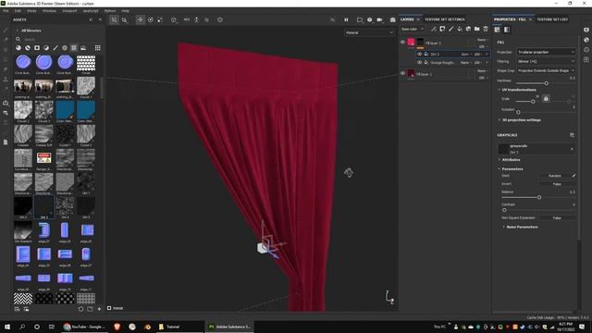592x333 pixels.
Task: Add a fill layer with the bucket icon
Action: (460, 29)
